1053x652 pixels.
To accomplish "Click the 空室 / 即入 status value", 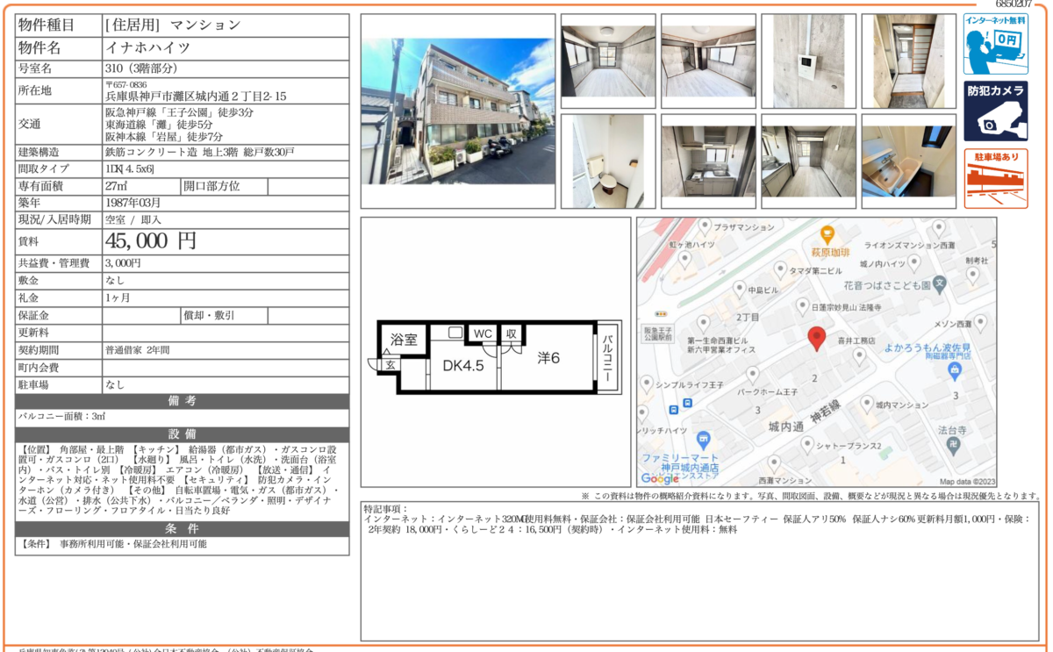I will [x=133, y=219].
